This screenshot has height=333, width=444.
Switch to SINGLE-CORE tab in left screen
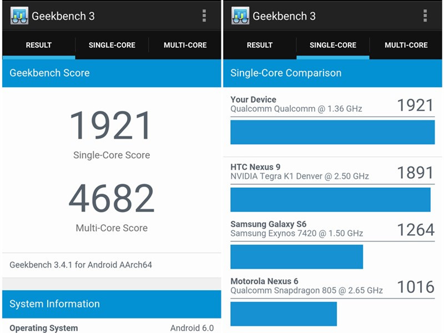[x=112, y=45]
